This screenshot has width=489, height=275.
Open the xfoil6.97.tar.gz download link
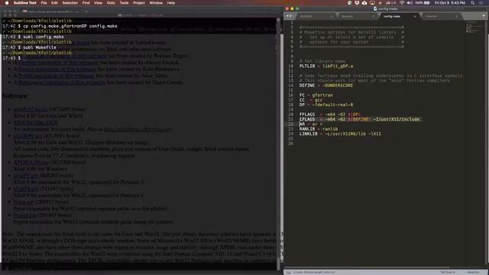[x=31, y=109]
